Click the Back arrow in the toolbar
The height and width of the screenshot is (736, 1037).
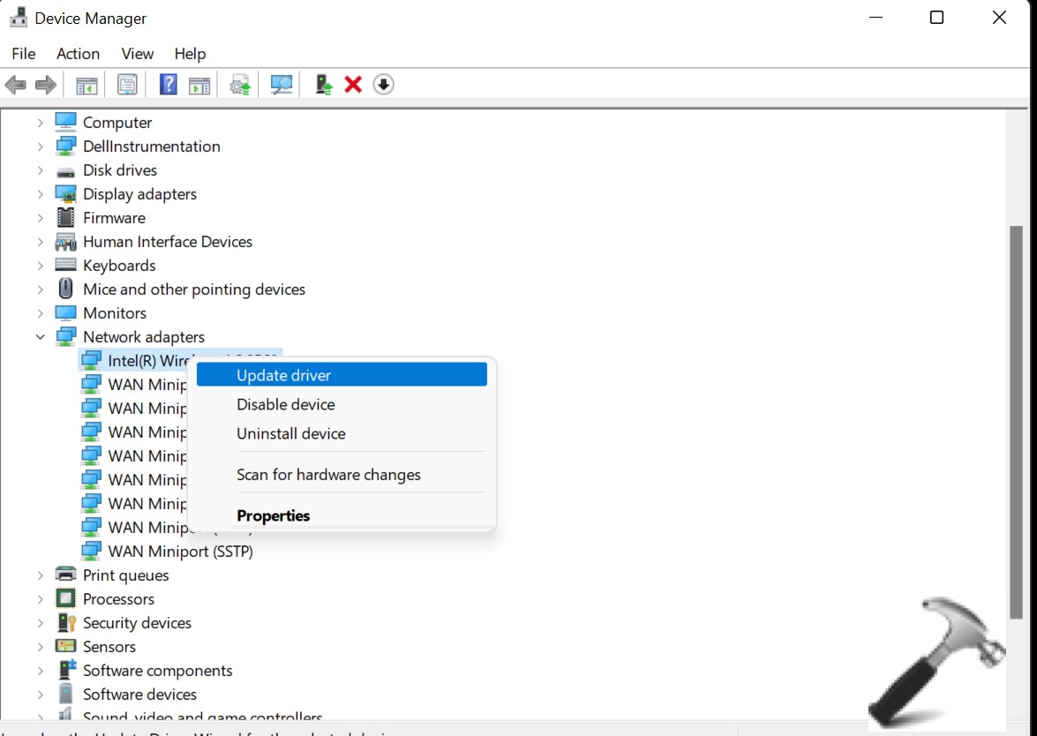15,85
